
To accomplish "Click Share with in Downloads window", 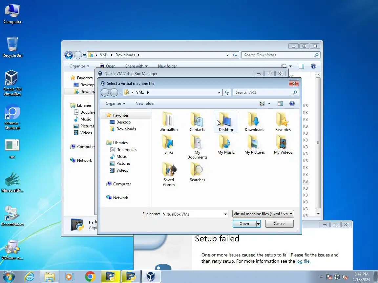I will (136, 66).
